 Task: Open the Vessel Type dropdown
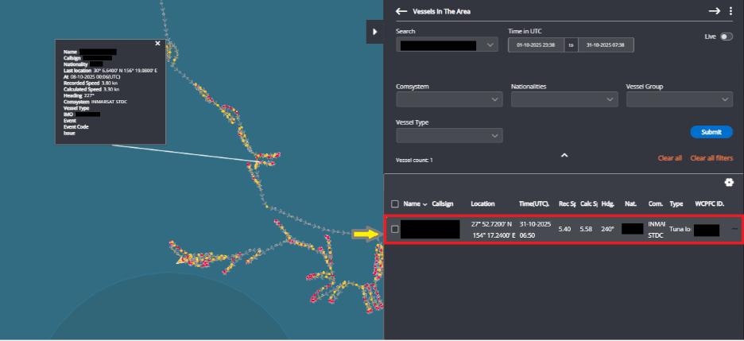tap(449, 135)
